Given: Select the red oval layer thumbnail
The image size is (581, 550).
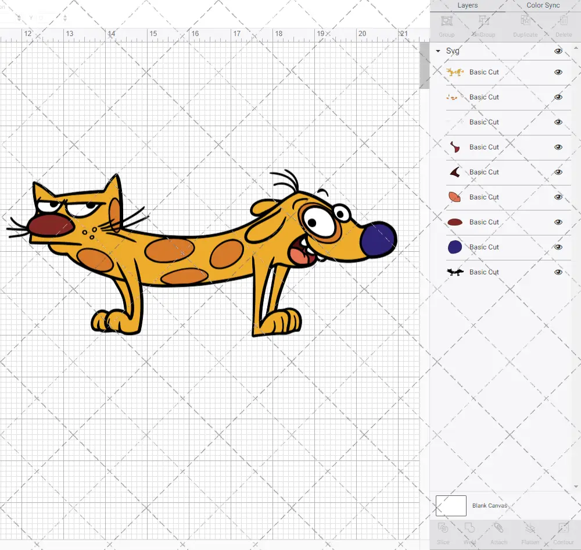Looking at the screenshot, I should (455, 222).
